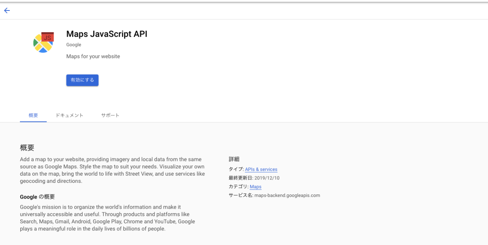Open the サポート tab

110,115
